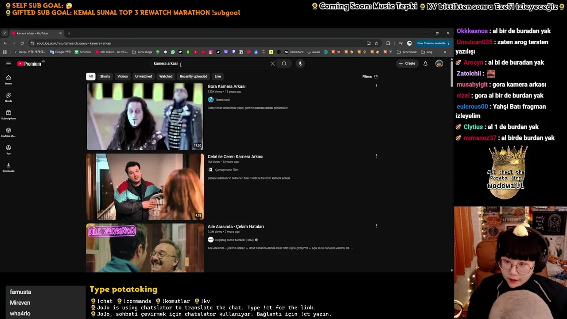Select the Shorts filter chip
Screen dimensions: 567x319
[x=105, y=77]
